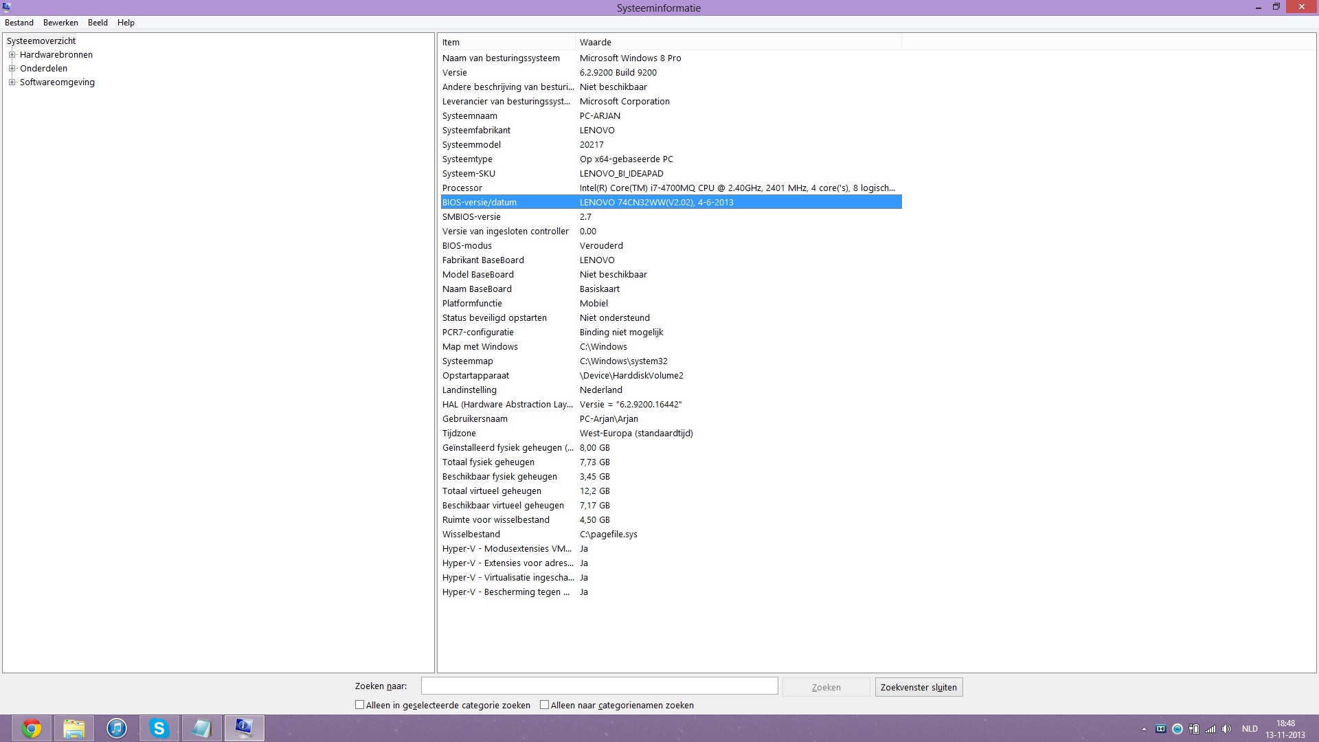1319x742 pixels.
Task: Expand the Softwareomgeving tree node
Action: pos(12,82)
